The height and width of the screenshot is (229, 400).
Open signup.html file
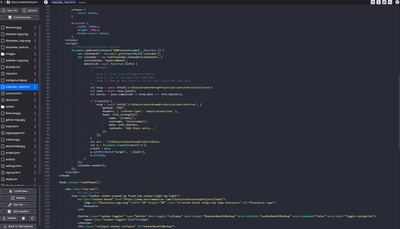[13, 172]
